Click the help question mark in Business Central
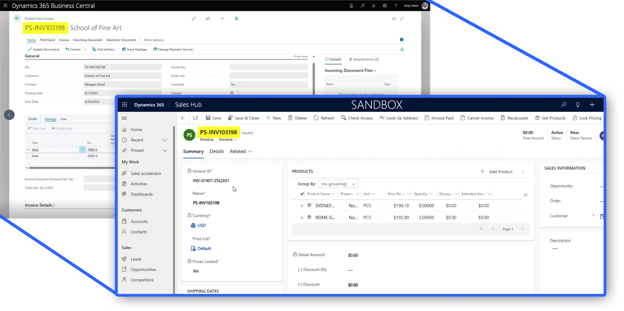The image size is (624, 311). click(x=396, y=5)
